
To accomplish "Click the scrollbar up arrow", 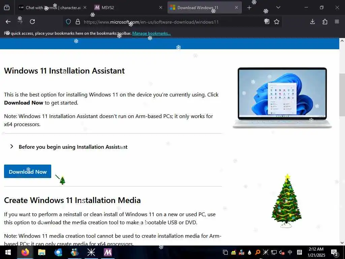I will [x=342, y=41].
